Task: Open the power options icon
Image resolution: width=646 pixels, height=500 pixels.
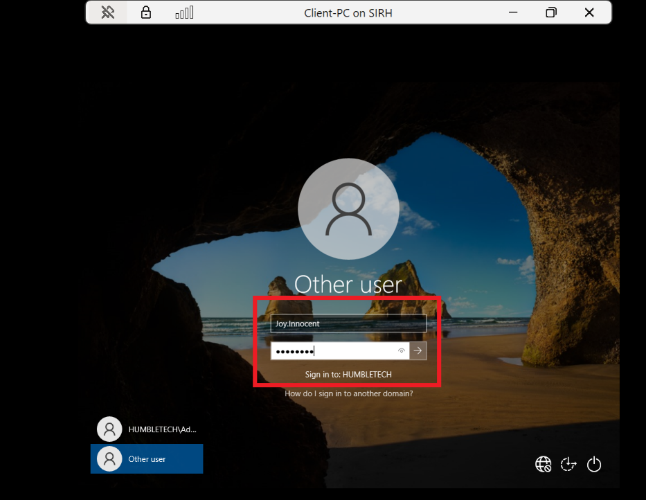Action: coord(594,464)
